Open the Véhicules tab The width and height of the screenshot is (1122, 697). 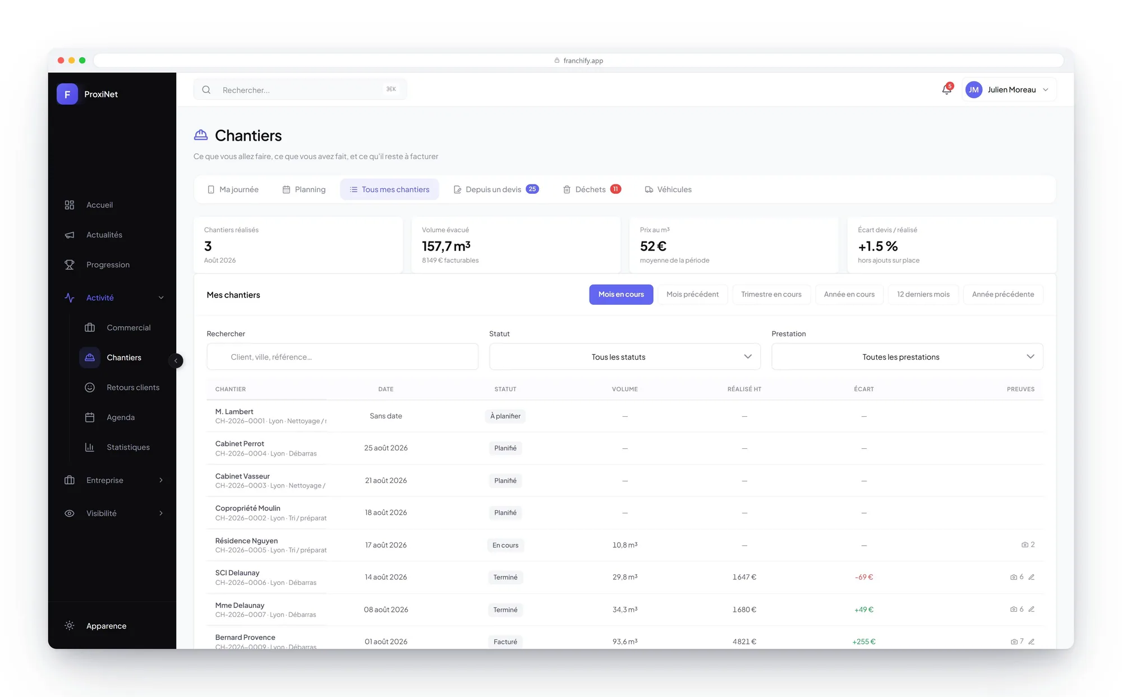[x=668, y=189]
